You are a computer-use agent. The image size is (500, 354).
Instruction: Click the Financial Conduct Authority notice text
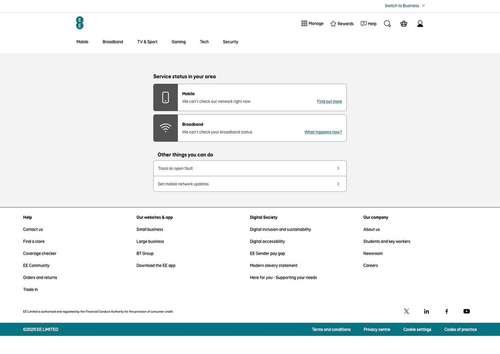(98, 311)
